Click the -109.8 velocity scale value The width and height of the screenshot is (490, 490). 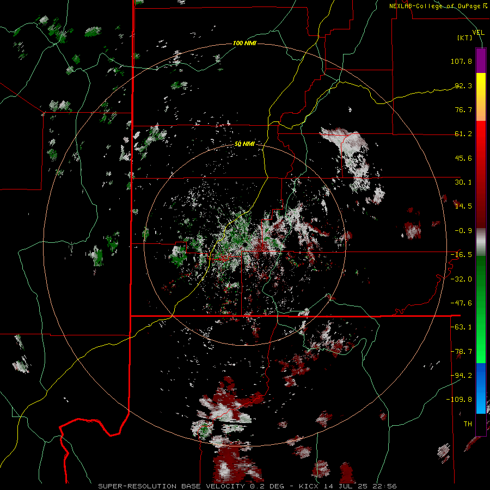pos(459,400)
